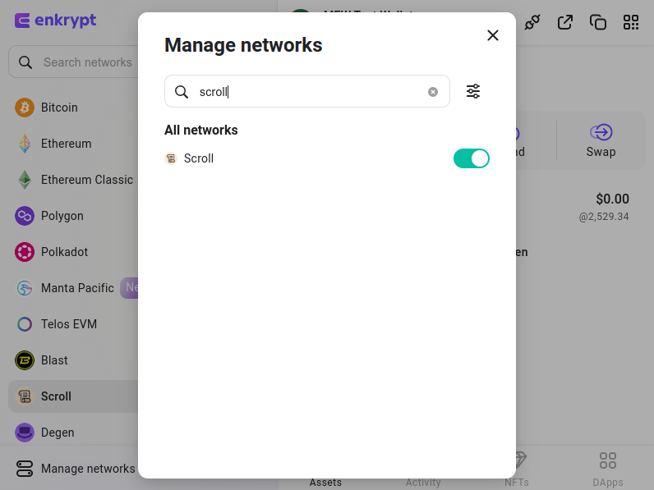The width and height of the screenshot is (654, 490).
Task: Select Ethereum network in sidebar
Action: coord(73,144)
